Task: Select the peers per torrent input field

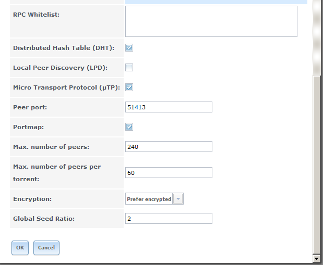Action: coord(169,172)
